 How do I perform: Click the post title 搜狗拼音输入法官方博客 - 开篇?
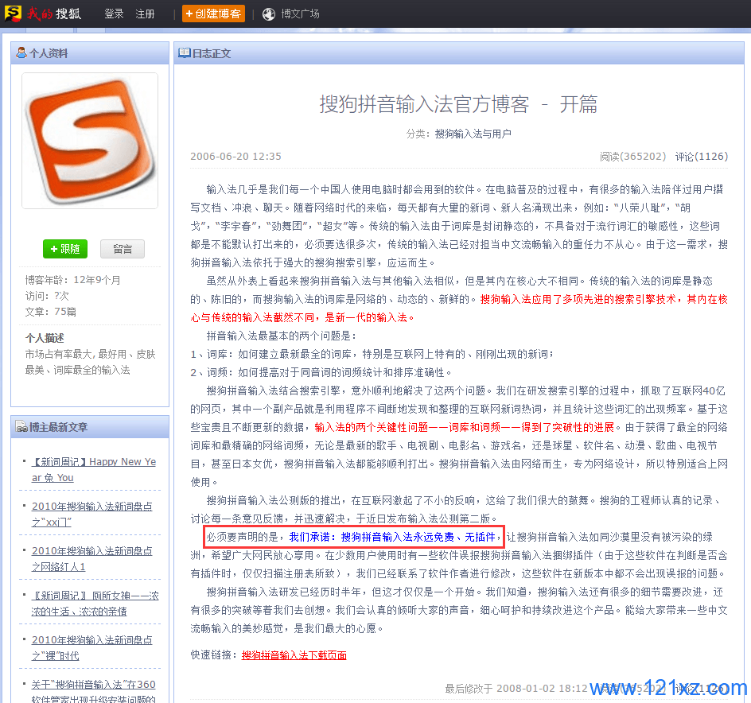point(458,104)
